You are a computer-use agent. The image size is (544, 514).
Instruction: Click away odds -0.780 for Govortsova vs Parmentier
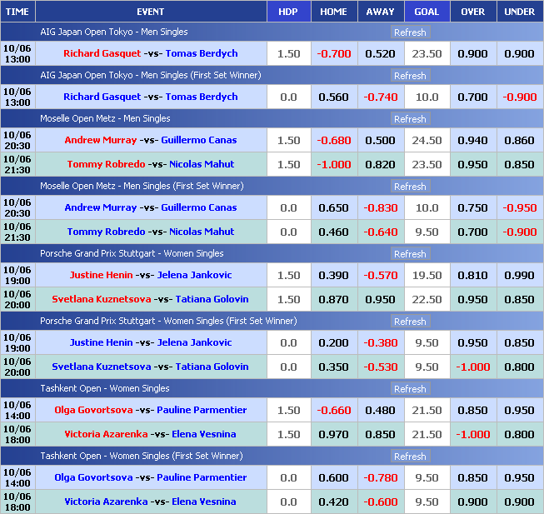click(380, 477)
